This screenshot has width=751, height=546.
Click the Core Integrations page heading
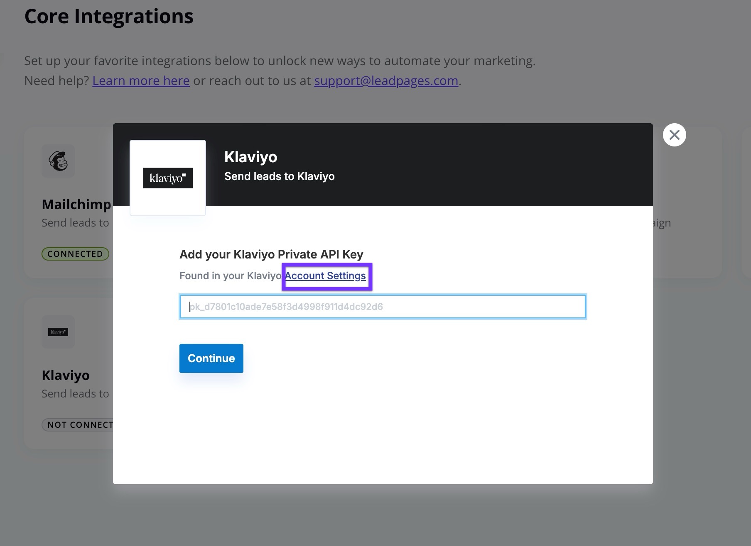108,16
